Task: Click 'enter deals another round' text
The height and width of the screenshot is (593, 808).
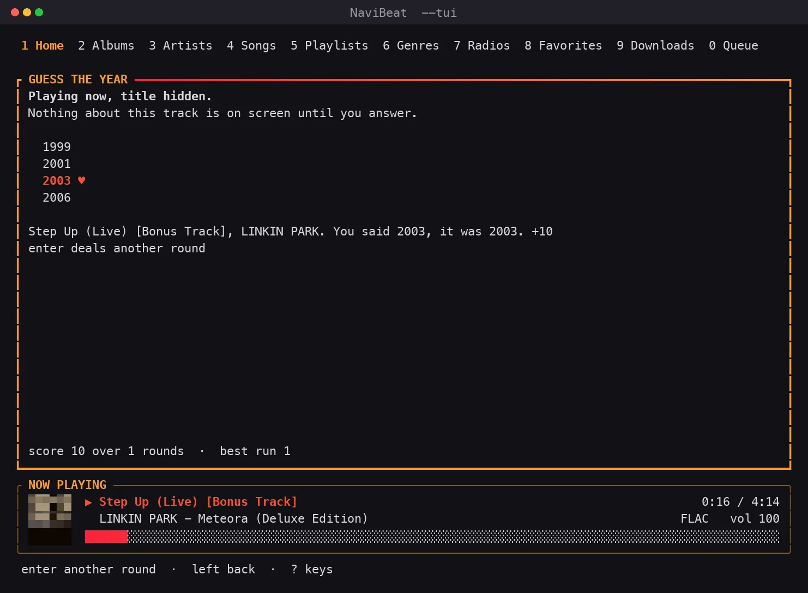Action: 117,249
